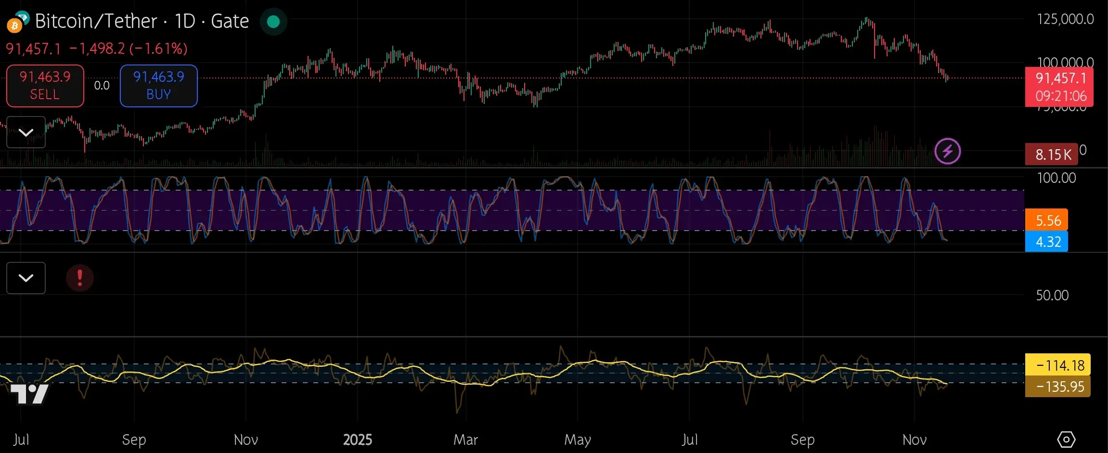
Task: Click the blue 4.32 indicator value label
Action: [x=1047, y=241]
